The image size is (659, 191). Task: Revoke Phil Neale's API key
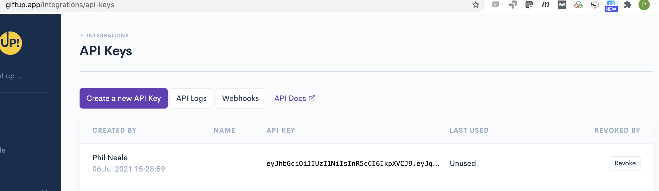point(625,163)
